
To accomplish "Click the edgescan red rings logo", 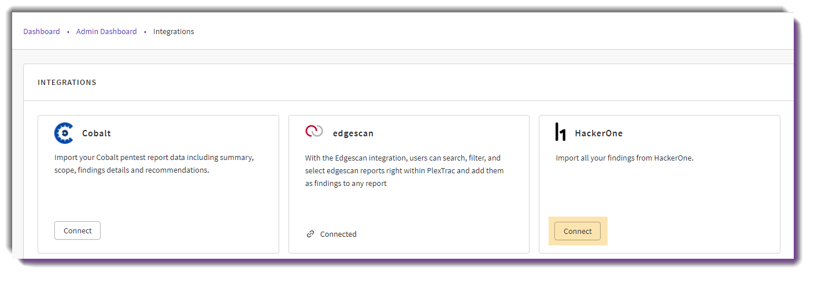I will 314,131.
